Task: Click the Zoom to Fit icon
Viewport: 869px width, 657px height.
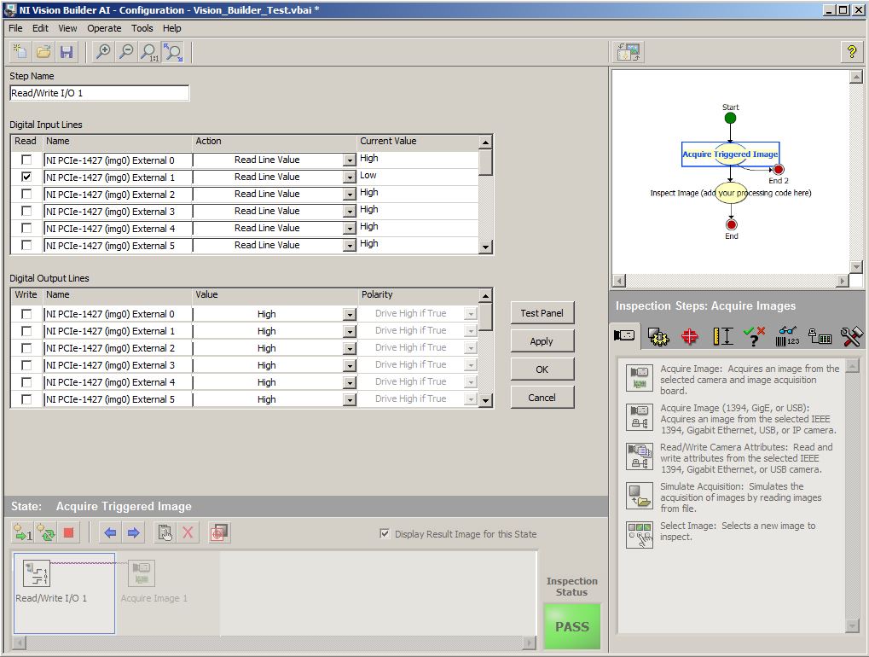Action: (x=173, y=52)
